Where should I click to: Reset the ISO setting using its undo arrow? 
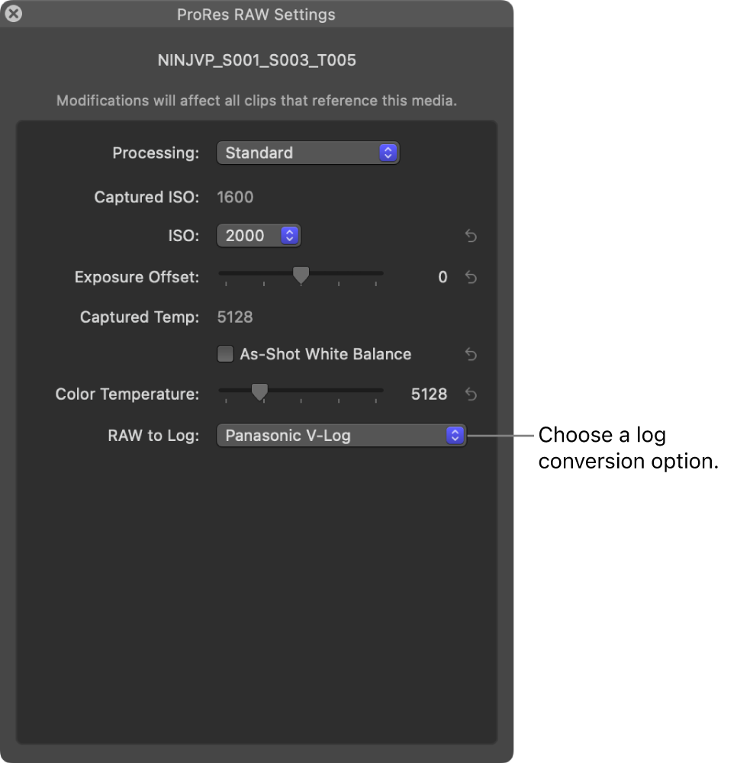tap(471, 237)
